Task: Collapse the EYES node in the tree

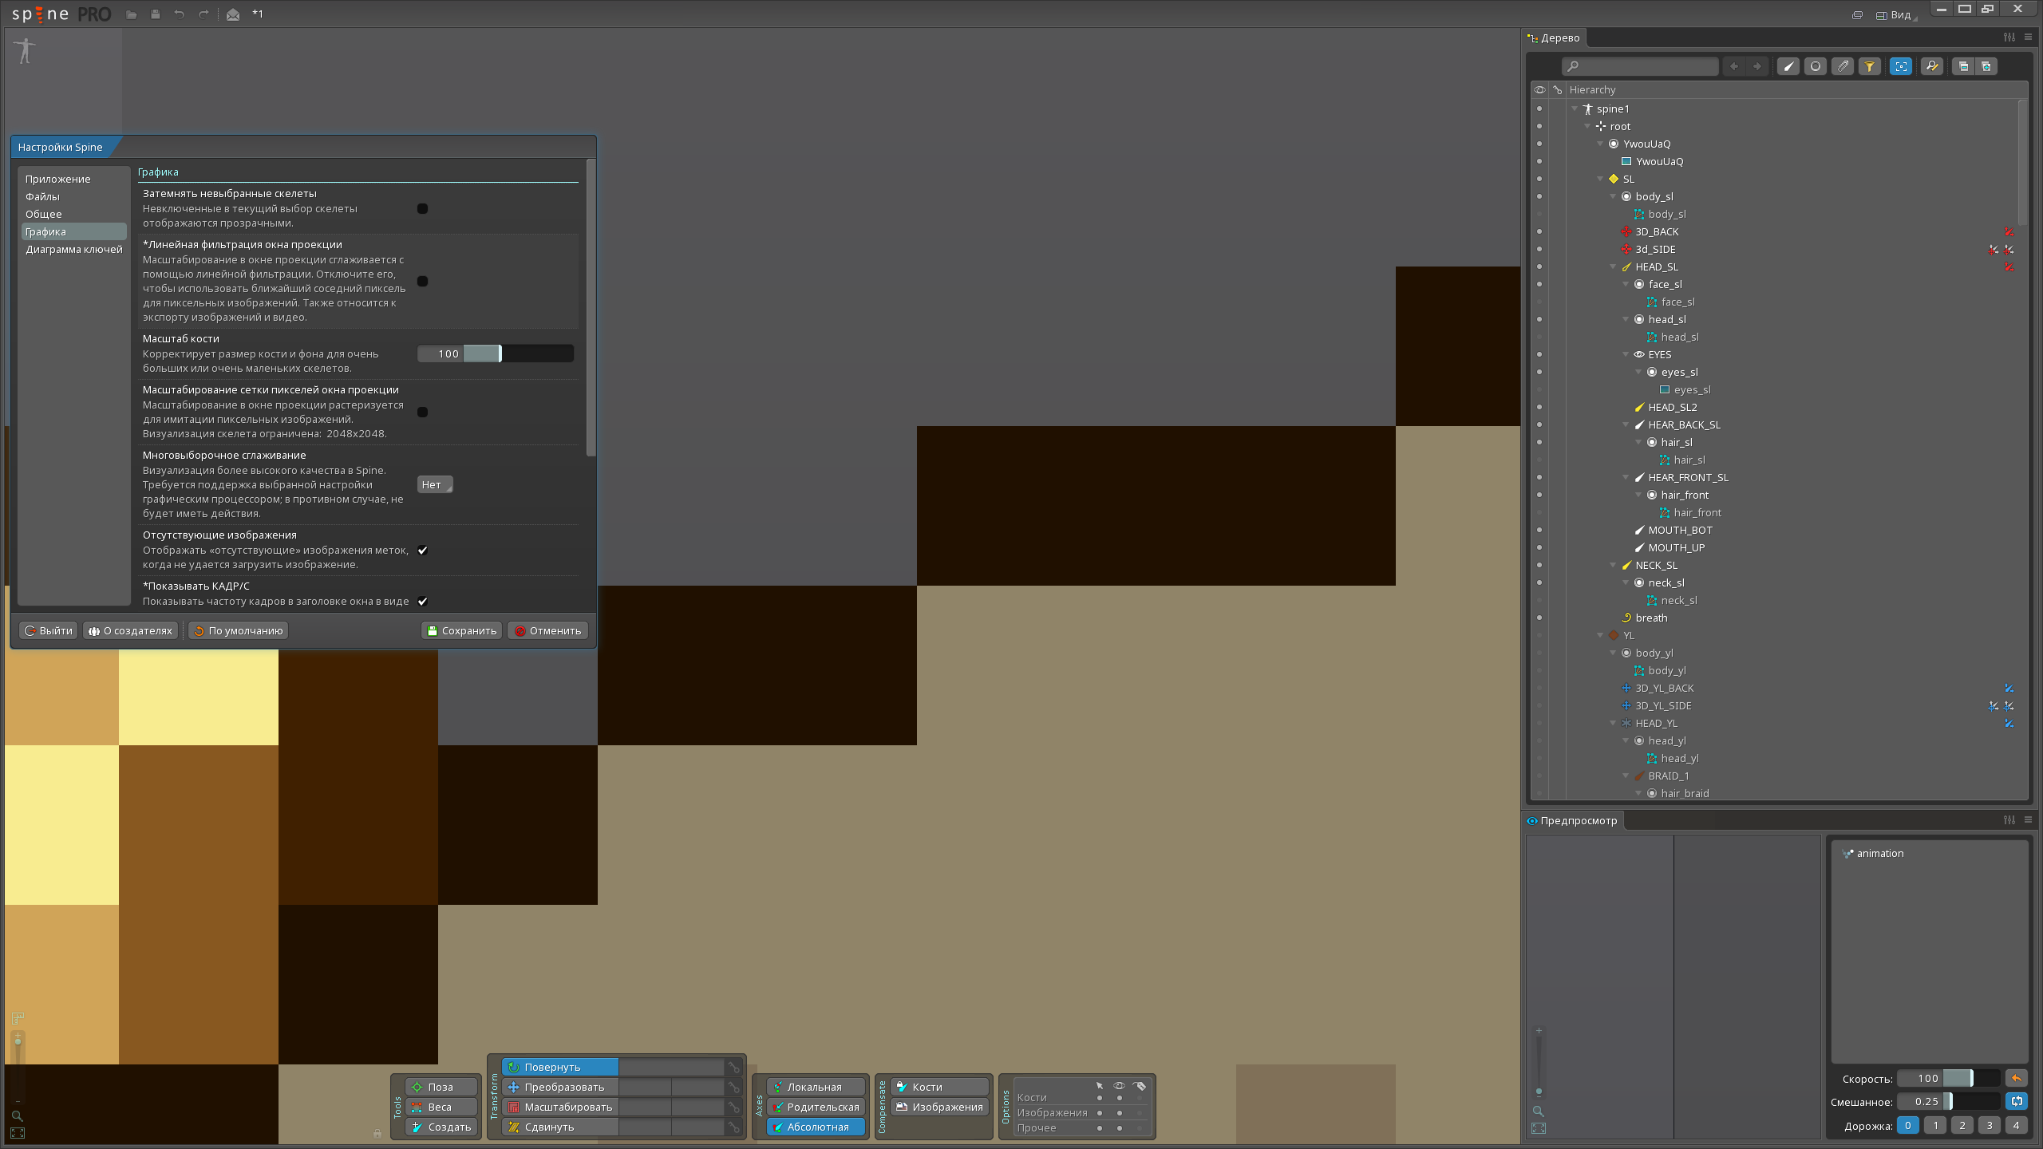Action: [1626, 354]
